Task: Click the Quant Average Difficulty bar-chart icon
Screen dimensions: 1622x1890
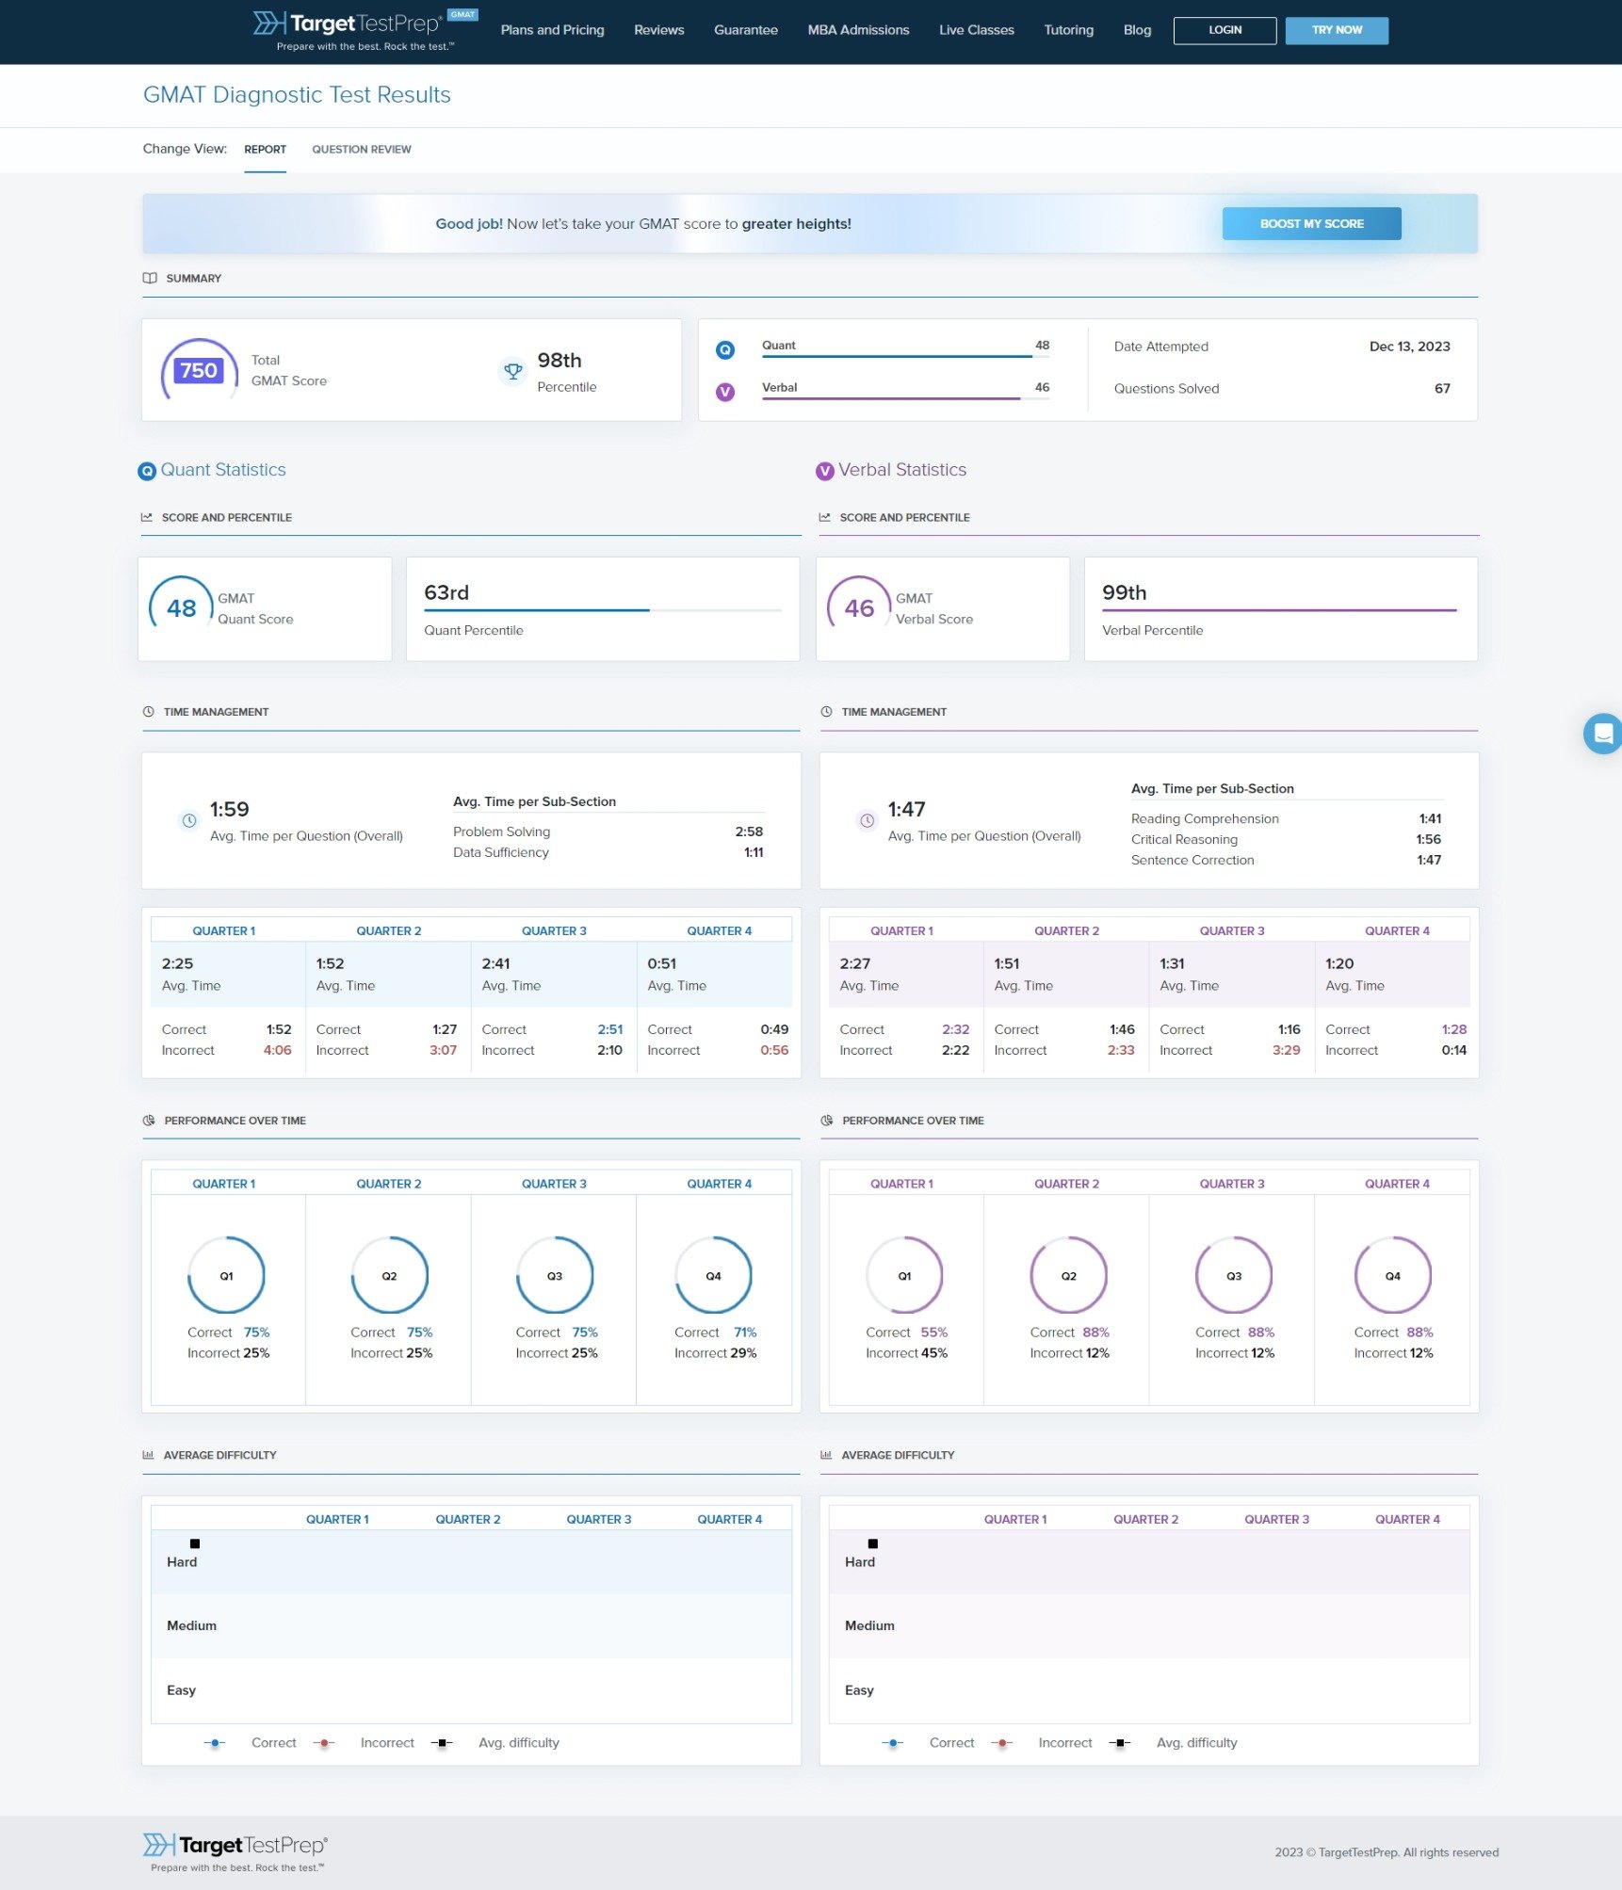Action: 148,1455
